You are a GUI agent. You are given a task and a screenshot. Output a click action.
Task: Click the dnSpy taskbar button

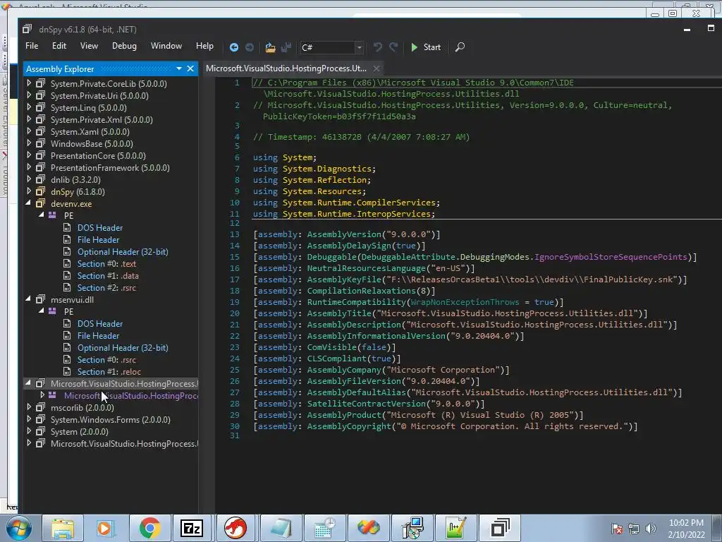pyautogui.click(x=500, y=528)
